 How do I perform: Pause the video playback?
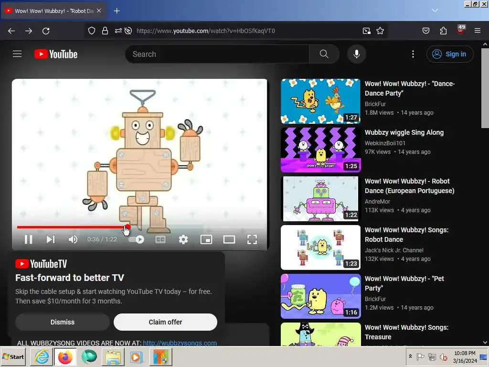tap(28, 239)
